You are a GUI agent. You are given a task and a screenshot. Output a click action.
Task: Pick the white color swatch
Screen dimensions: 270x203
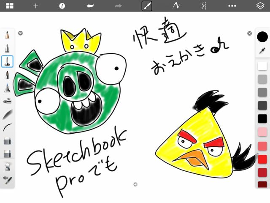[262, 66]
